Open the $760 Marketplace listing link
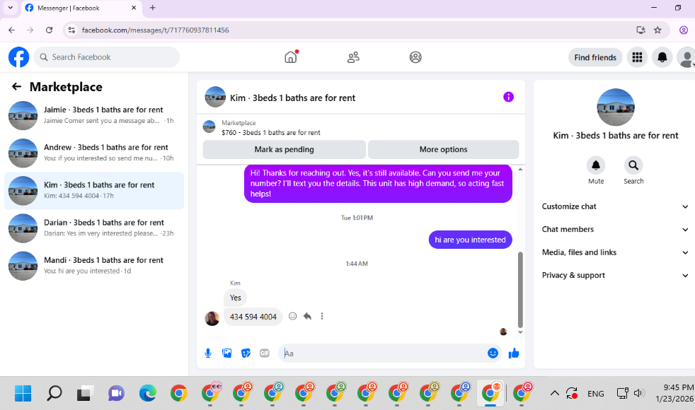Viewport: 695px width, 410px height. (x=271, y=132)
